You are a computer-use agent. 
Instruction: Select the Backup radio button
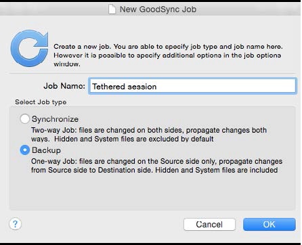(x=24, y=150)
